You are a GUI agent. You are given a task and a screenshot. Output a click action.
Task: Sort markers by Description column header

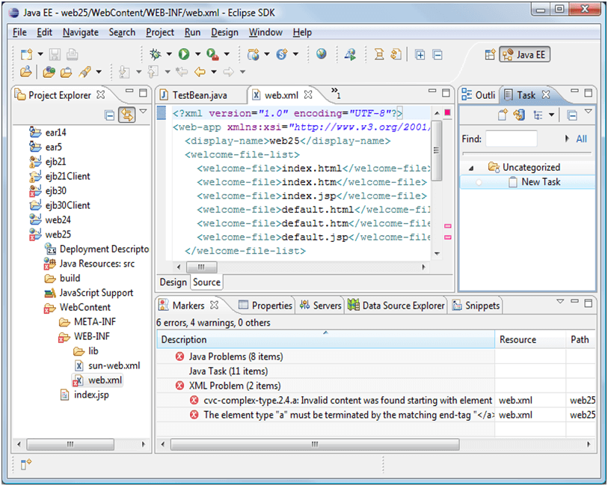(x=326, y=339)
